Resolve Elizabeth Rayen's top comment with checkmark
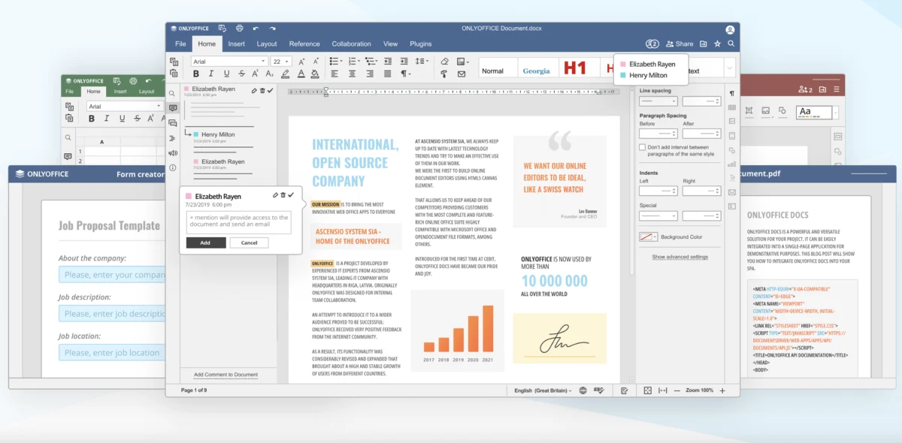The height and width of the screenshot is (443, 902). pyautogui.click(x=271, y=90)
